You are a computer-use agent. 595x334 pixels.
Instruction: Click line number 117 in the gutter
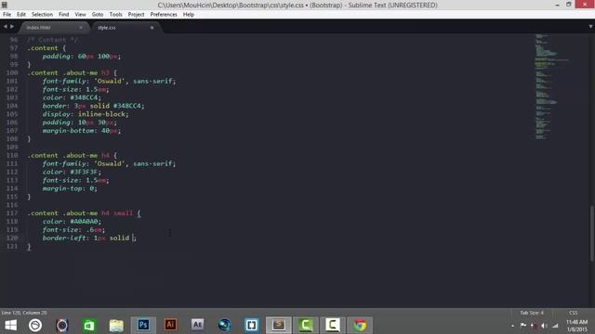click(x=12, y=213)
